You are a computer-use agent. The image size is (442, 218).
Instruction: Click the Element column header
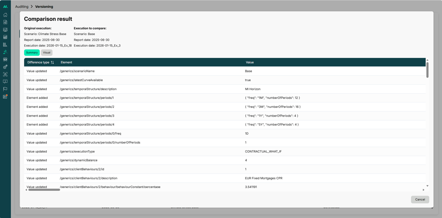tap(66, 62)
